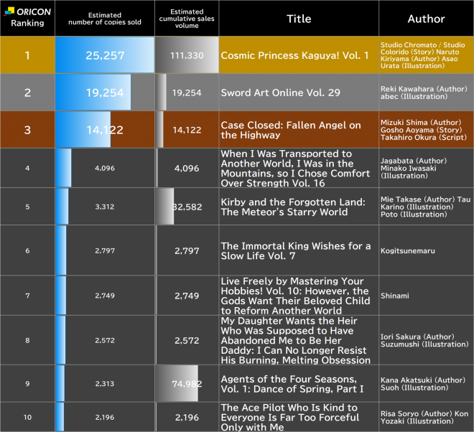Select the rank 5 cell
This screenshot has height=432, width=474.
pyautogui.click(x=27, y=207)
